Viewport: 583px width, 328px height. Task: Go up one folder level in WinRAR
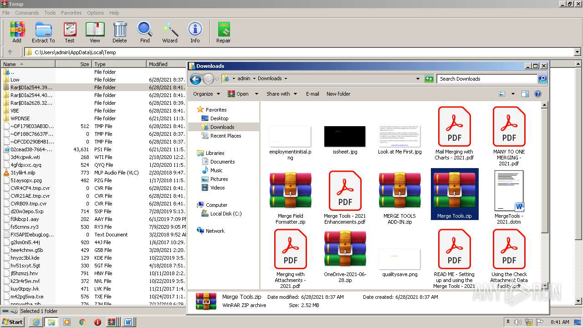10,52
